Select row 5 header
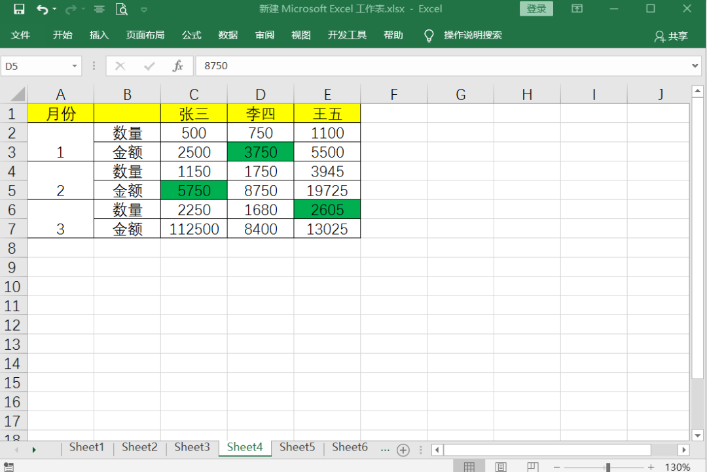 [12, 190]
